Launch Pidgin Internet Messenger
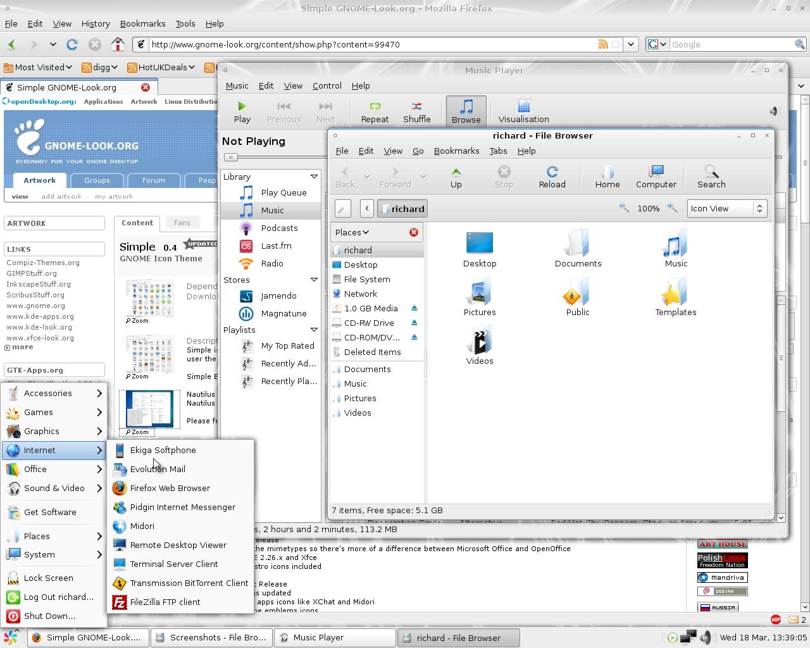810x648 pixels. click(182, 507)
